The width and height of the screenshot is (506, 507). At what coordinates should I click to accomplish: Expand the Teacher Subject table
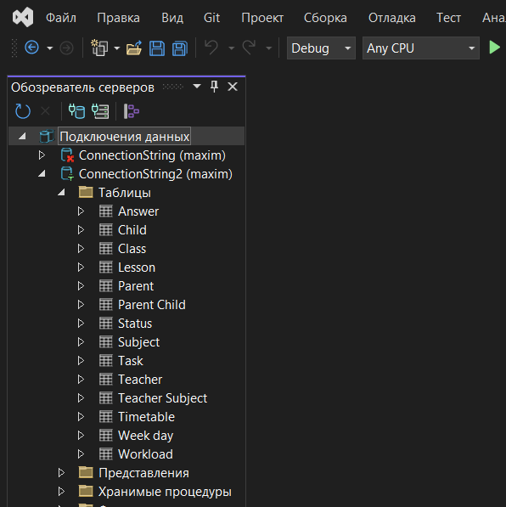pos(81,398)
